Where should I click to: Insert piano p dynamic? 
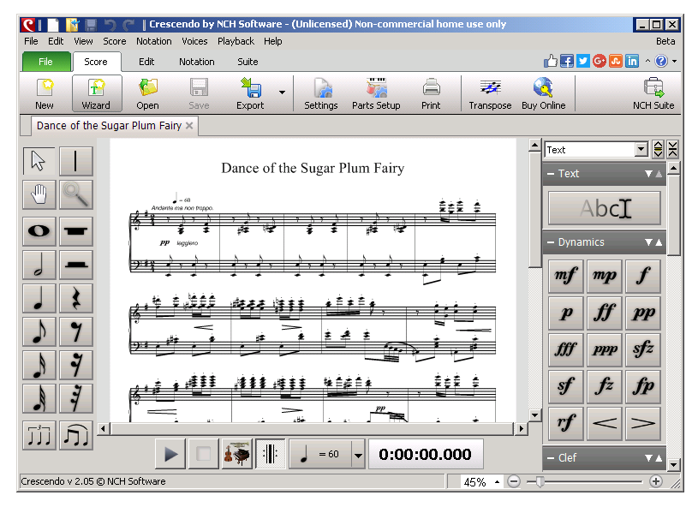coord(566,313)
